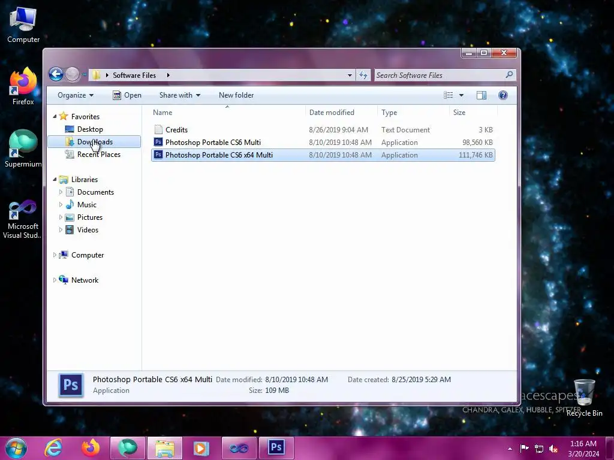
Task: Open the Computer desktop icon
Action: (x=23, y=25)
